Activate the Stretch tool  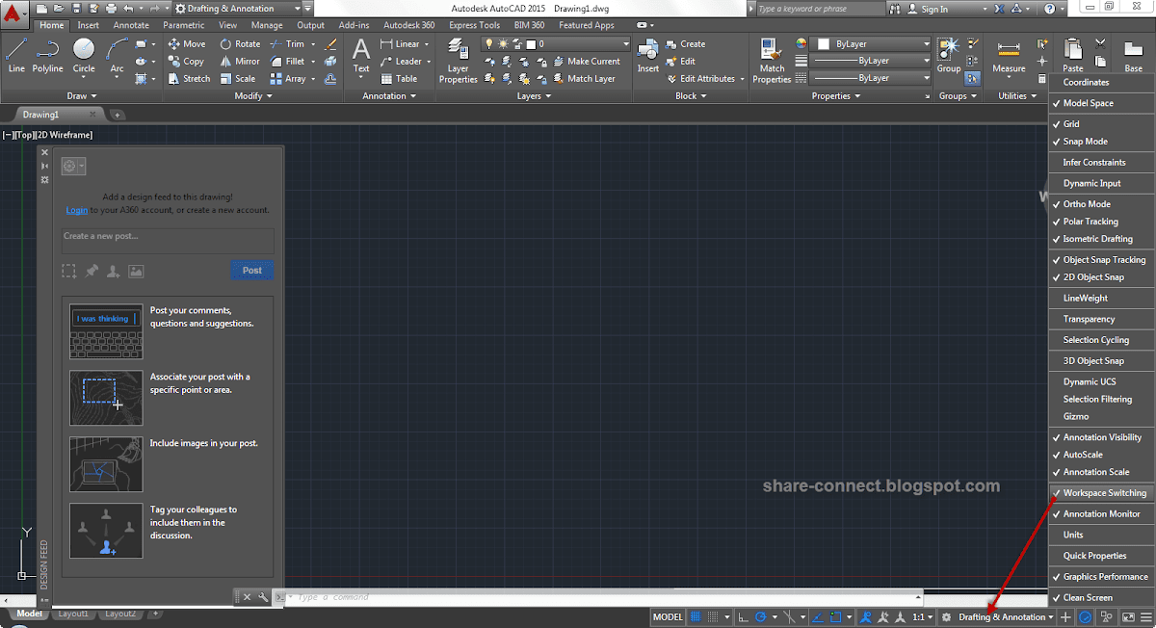tap(189, 79)
